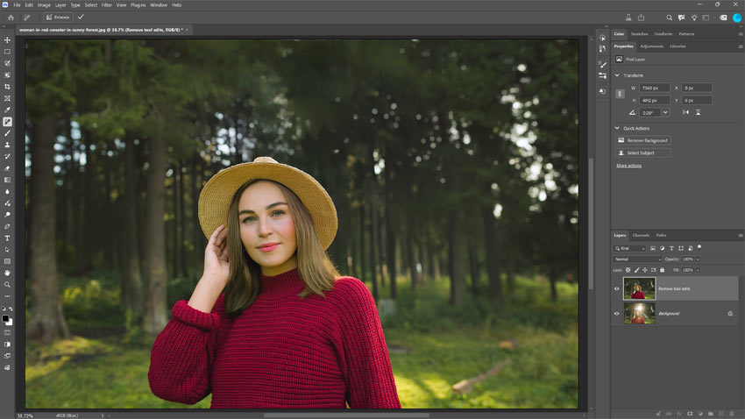Image resolution: width=745 pixels, height=419 pixels.
Task: Select the Eraser tool
Action: click(7, 168)
